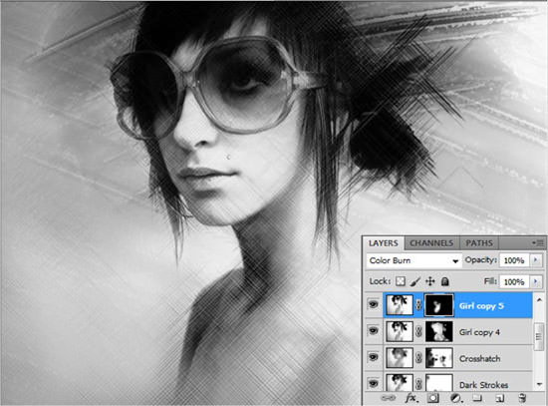Switch to the Paths tab
The height and width of the screenshot is (406, 548).
pyautogui.click(x=479, y=242)
